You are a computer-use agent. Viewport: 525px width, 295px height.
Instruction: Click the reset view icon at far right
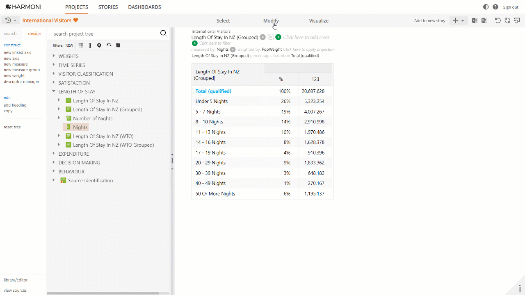pyautogui.click(x=517, y=20)
